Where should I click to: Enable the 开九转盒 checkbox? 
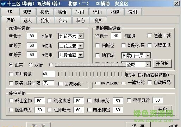tap(11, 74)
